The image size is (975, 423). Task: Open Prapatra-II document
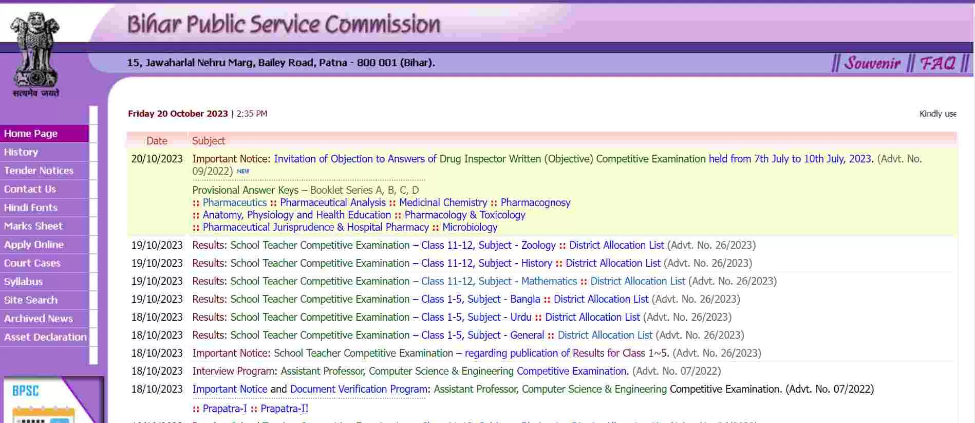tap(285, 409)
